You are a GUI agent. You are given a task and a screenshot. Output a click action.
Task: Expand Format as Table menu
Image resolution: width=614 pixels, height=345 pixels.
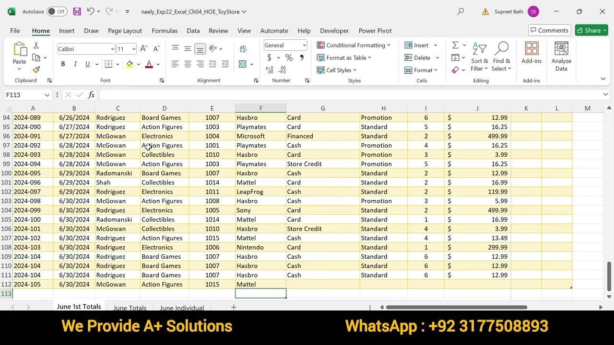[344, 57]
